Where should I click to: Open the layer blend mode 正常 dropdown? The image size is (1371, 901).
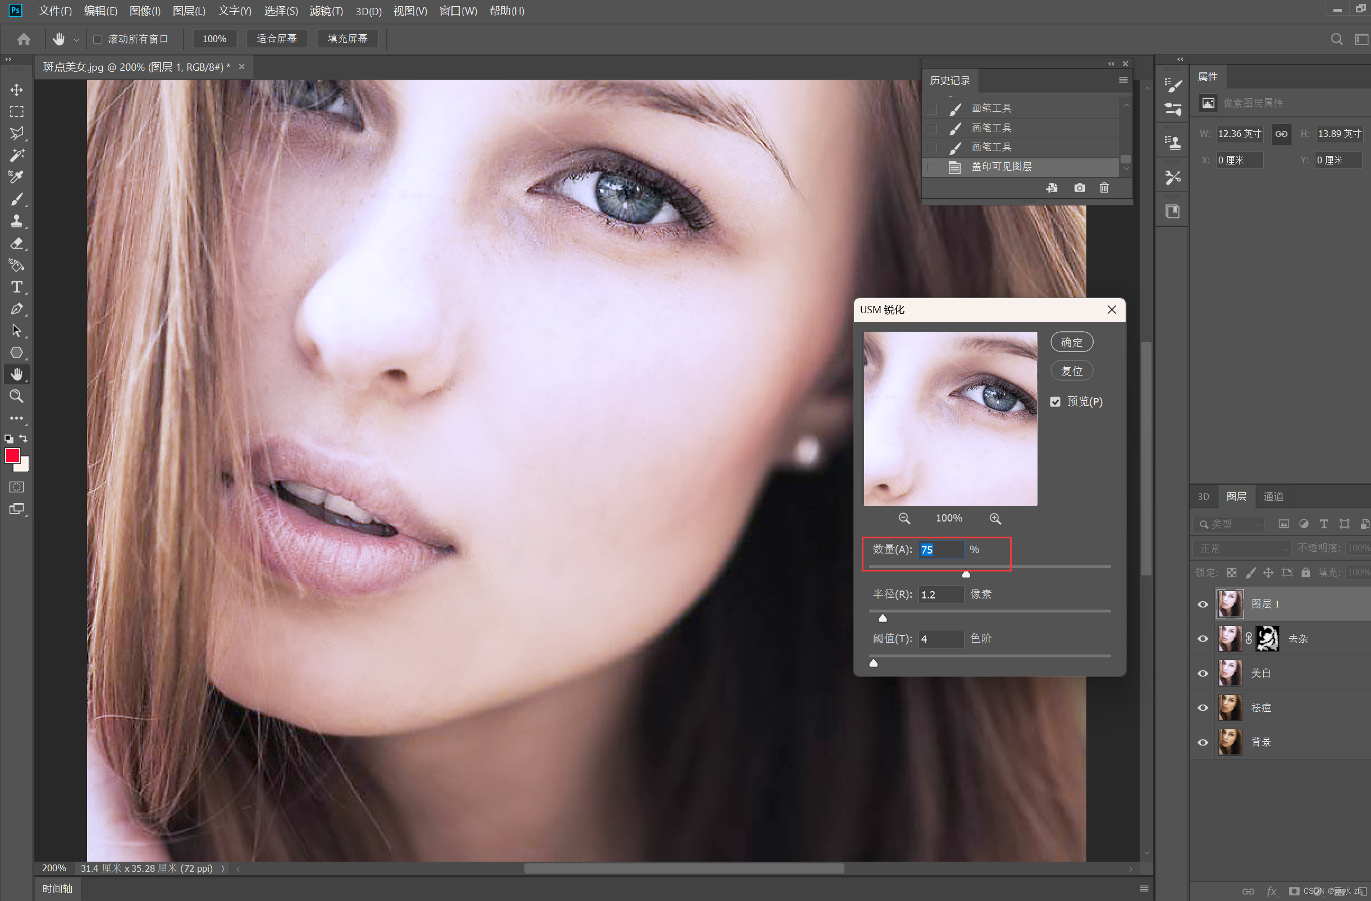click(1242, 548)
